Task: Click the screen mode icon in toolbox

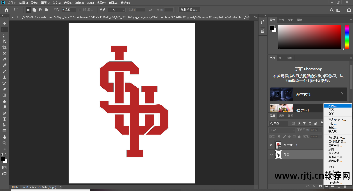Action: click(4, 174)
